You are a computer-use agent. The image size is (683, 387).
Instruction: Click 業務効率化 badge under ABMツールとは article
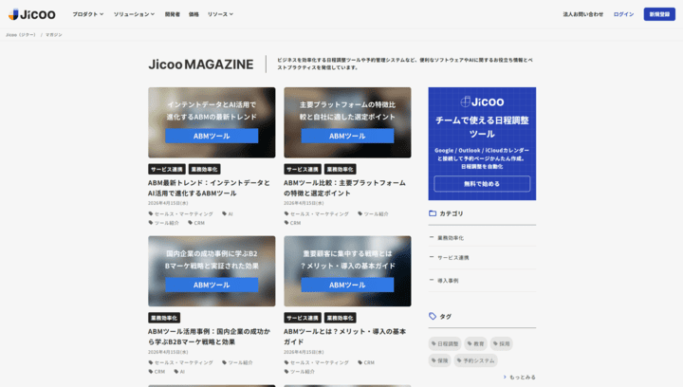[x=341, y=318]
